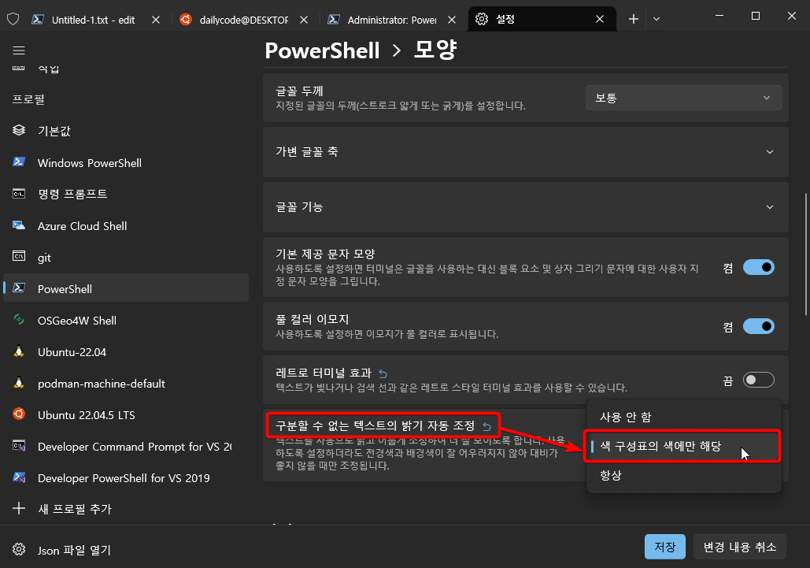Click the 프로필 section header
Viewport: 810px width, 568px height.
point(29,99)
